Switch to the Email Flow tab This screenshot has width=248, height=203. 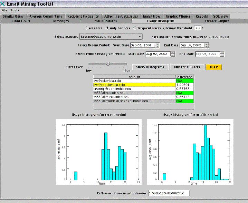[x=152, y=16]
